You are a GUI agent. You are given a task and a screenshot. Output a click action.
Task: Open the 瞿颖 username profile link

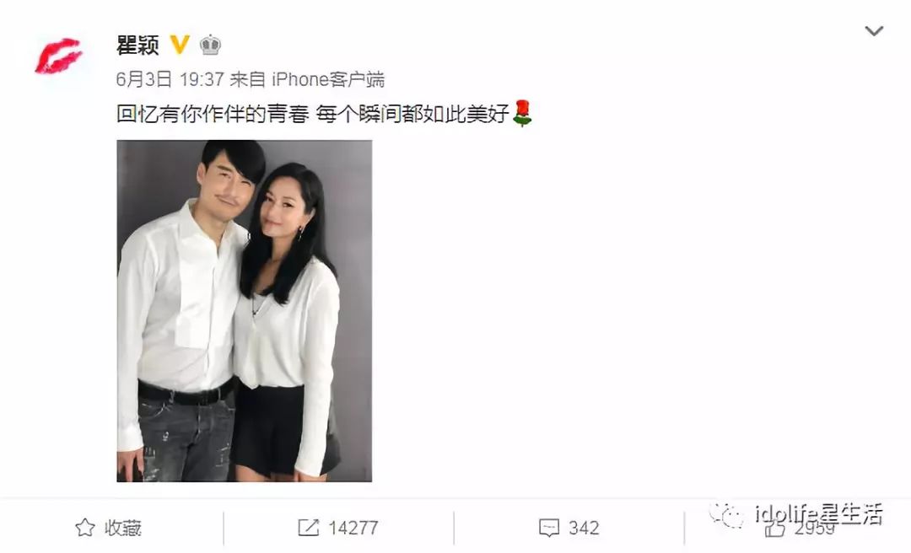coord(137,45)
